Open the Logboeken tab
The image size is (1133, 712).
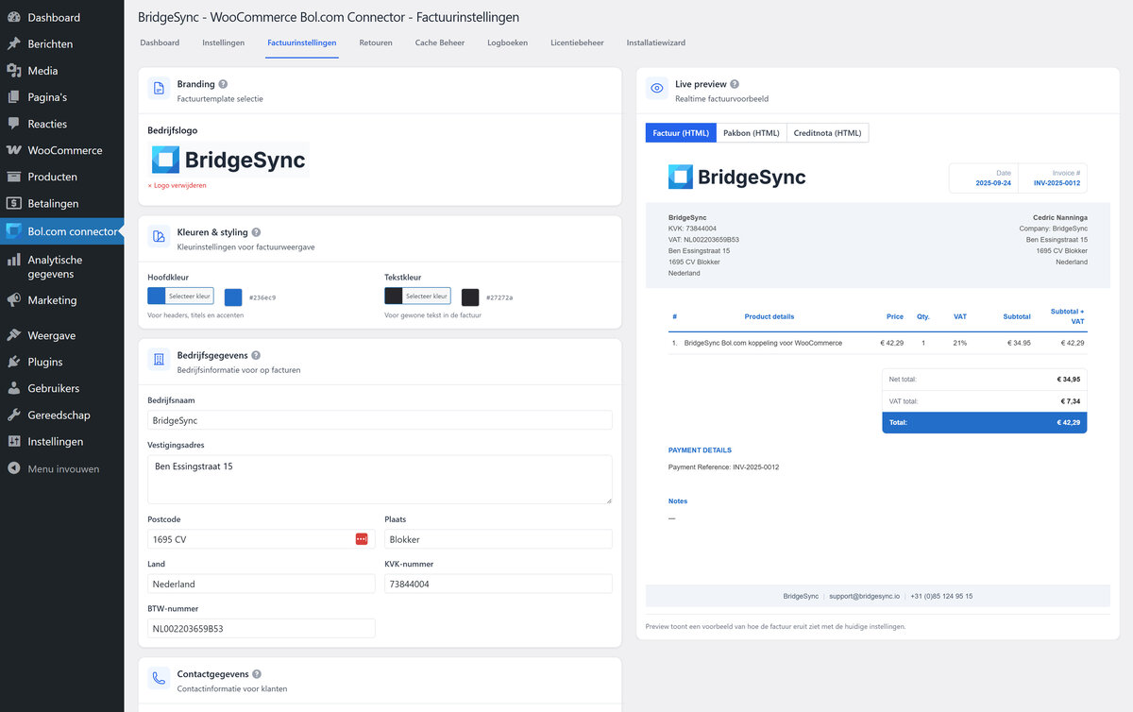click(507, 42)
